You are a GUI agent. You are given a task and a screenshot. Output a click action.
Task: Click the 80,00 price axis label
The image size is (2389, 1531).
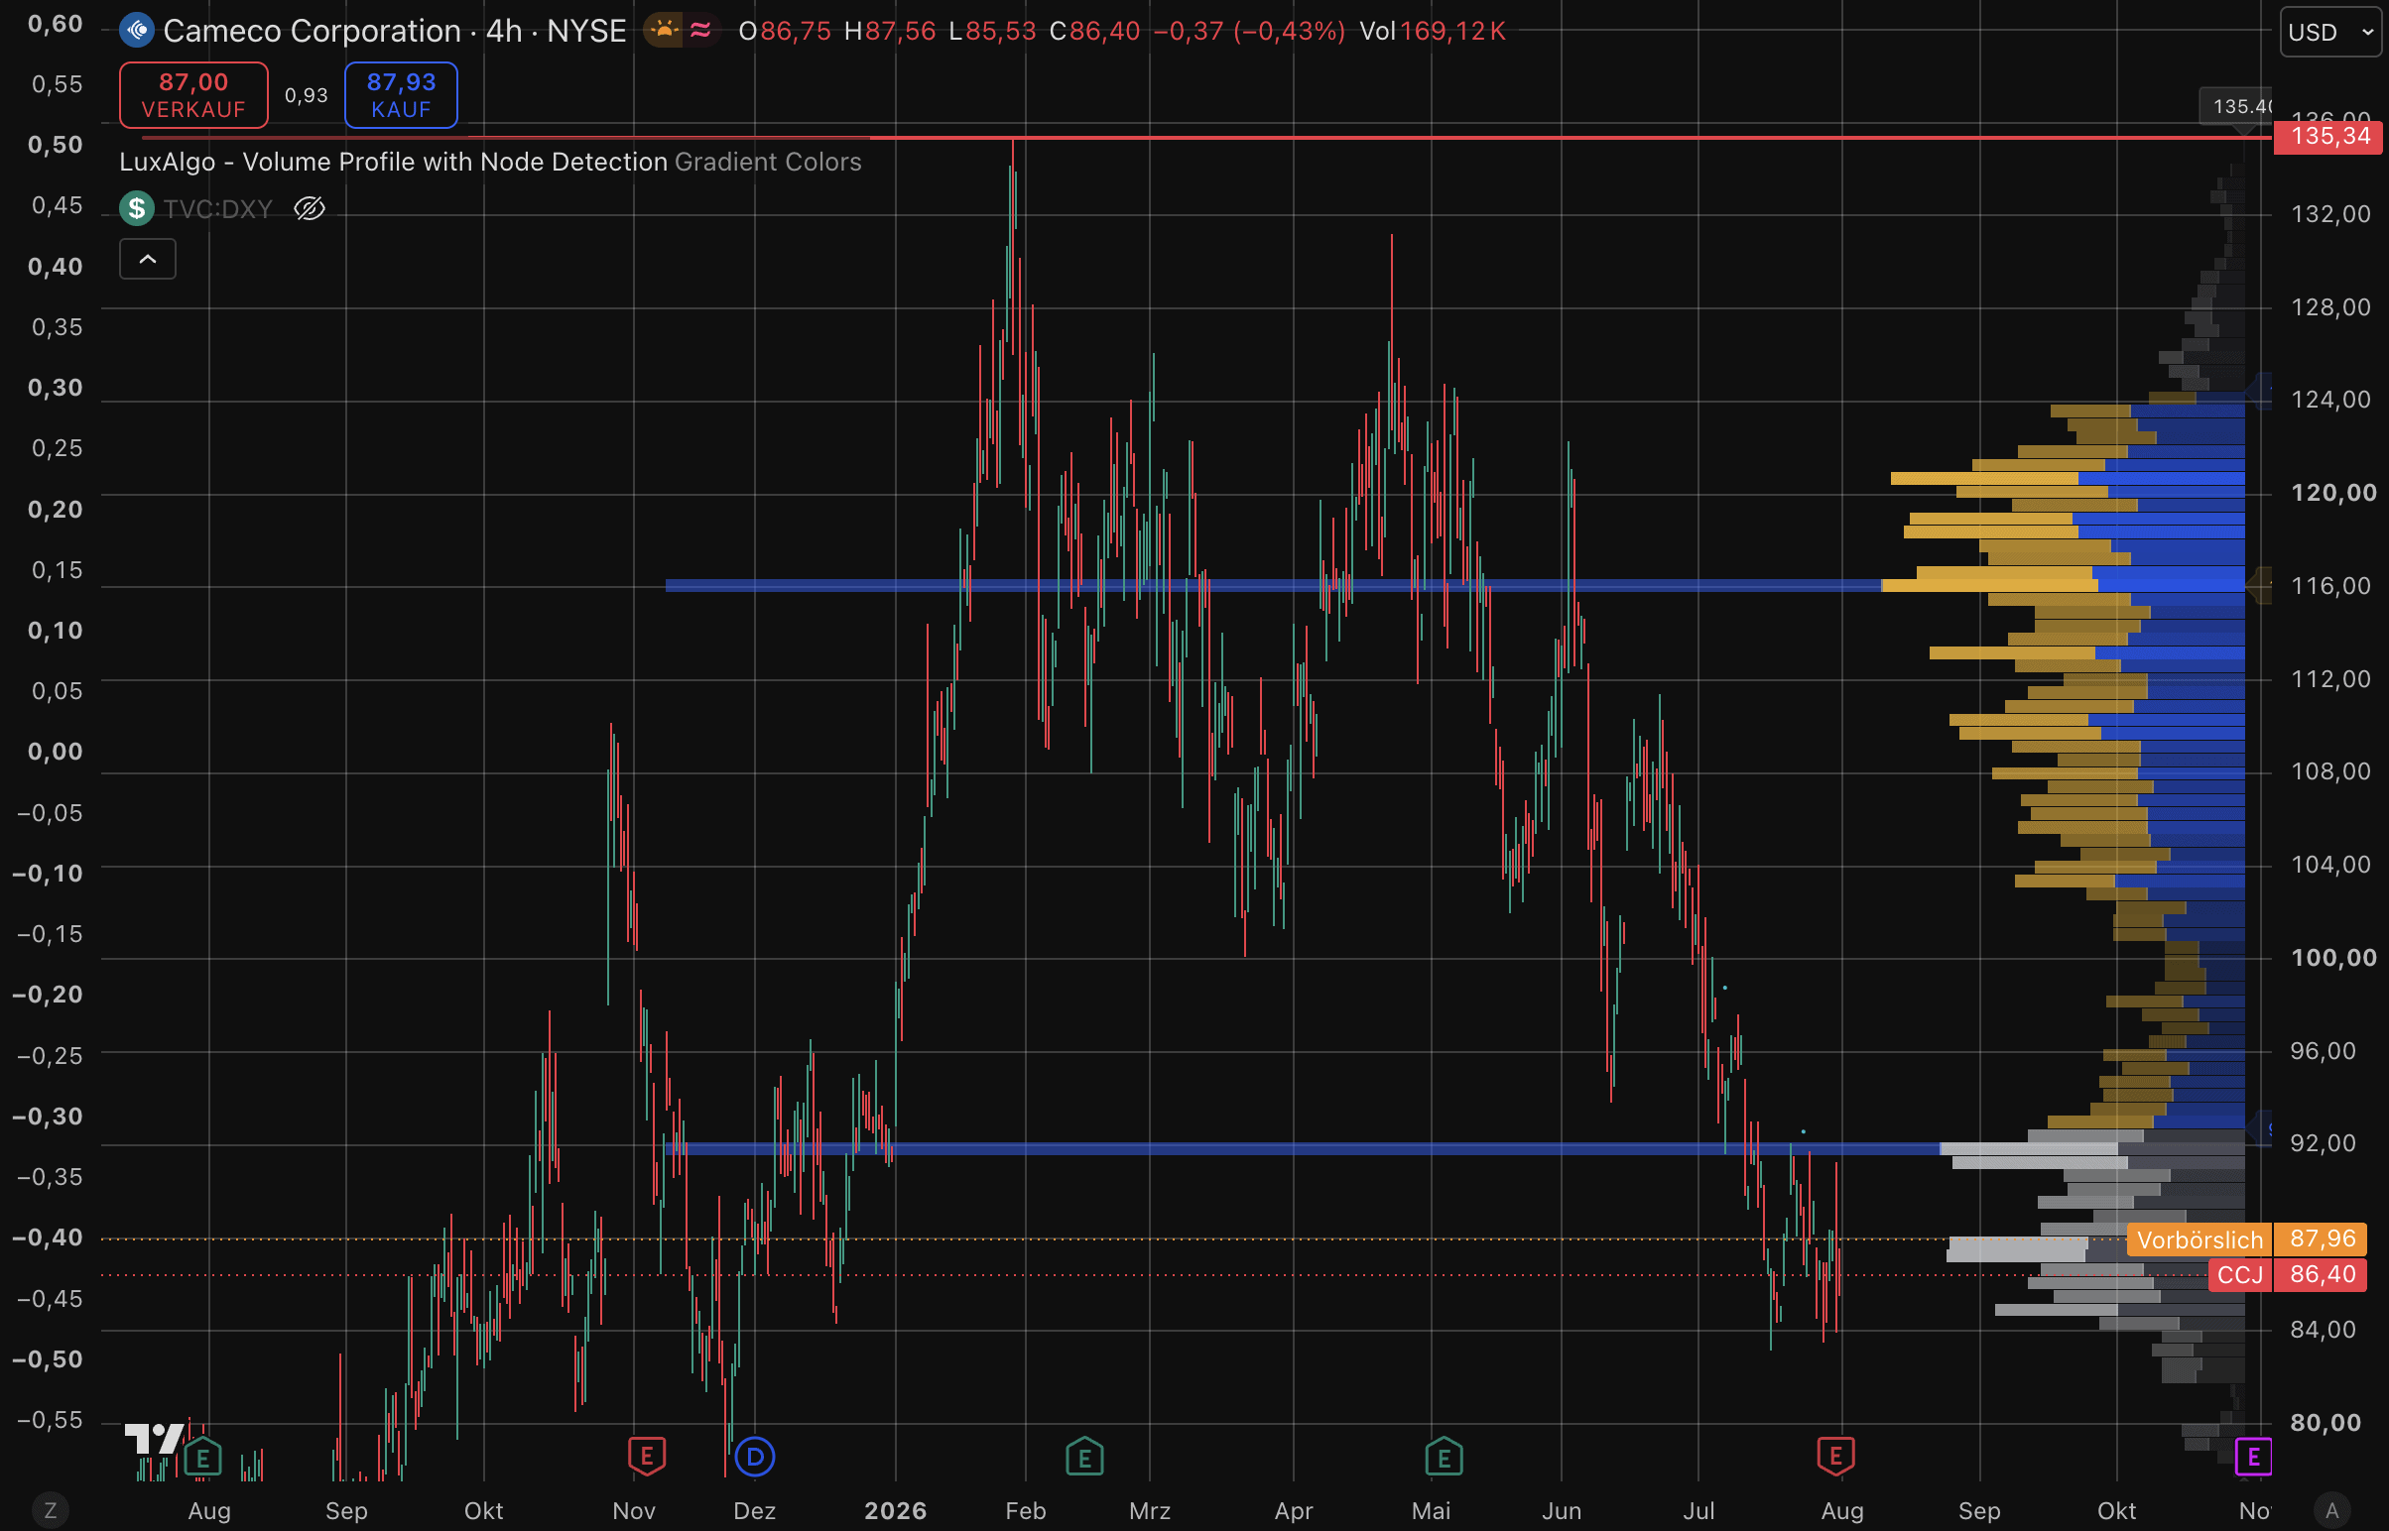coord(2325,1423)
